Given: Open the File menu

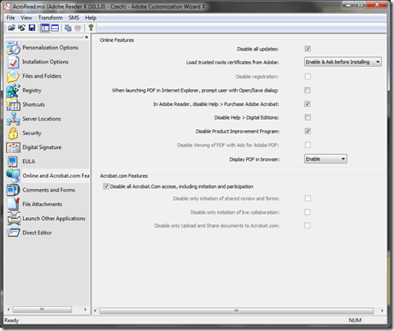Looking at the screenshot, I should coord(10,18).
